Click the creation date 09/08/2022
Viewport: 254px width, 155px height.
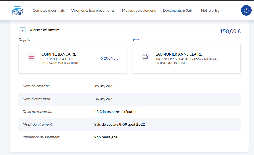coord(104,86)
